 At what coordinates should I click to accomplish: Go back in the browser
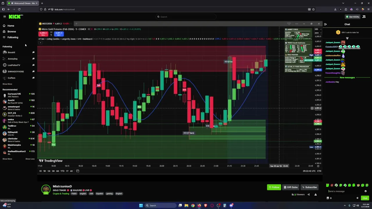pyautogui.click(x=8, y=9)
